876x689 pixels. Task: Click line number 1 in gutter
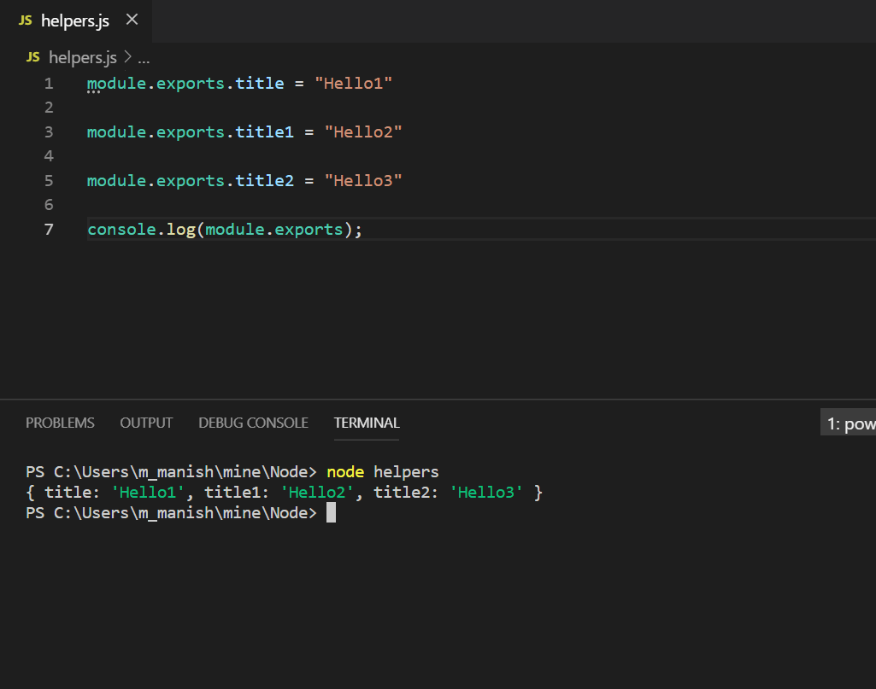49,84
